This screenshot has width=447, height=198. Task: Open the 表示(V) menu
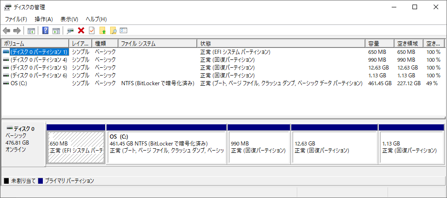(x=69, y=19)
